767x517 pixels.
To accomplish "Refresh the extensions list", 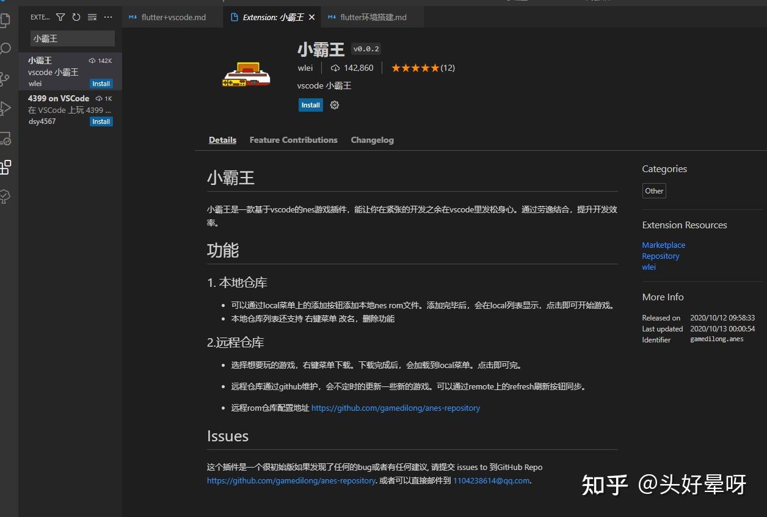I will pyautogui.click(x=76, y=17).
